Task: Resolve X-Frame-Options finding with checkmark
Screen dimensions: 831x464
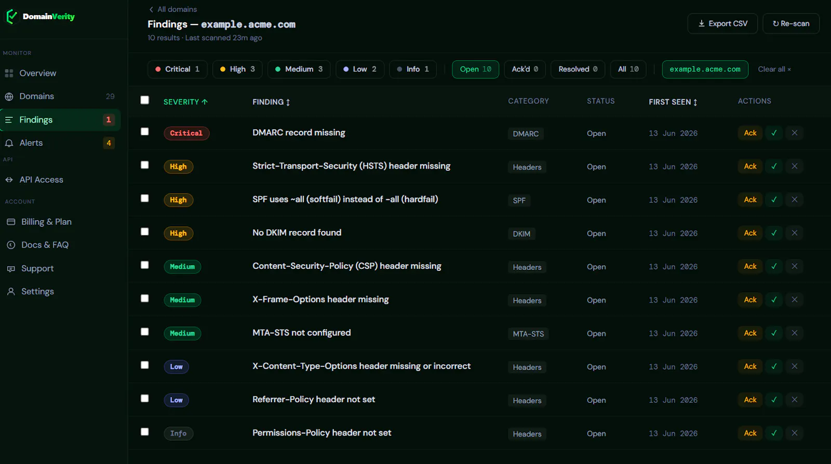Action: point(774,299)
